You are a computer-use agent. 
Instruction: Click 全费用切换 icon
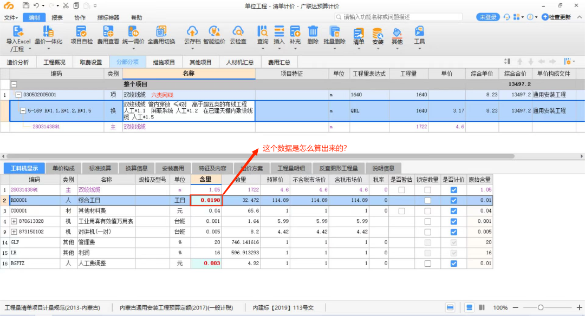161,31
